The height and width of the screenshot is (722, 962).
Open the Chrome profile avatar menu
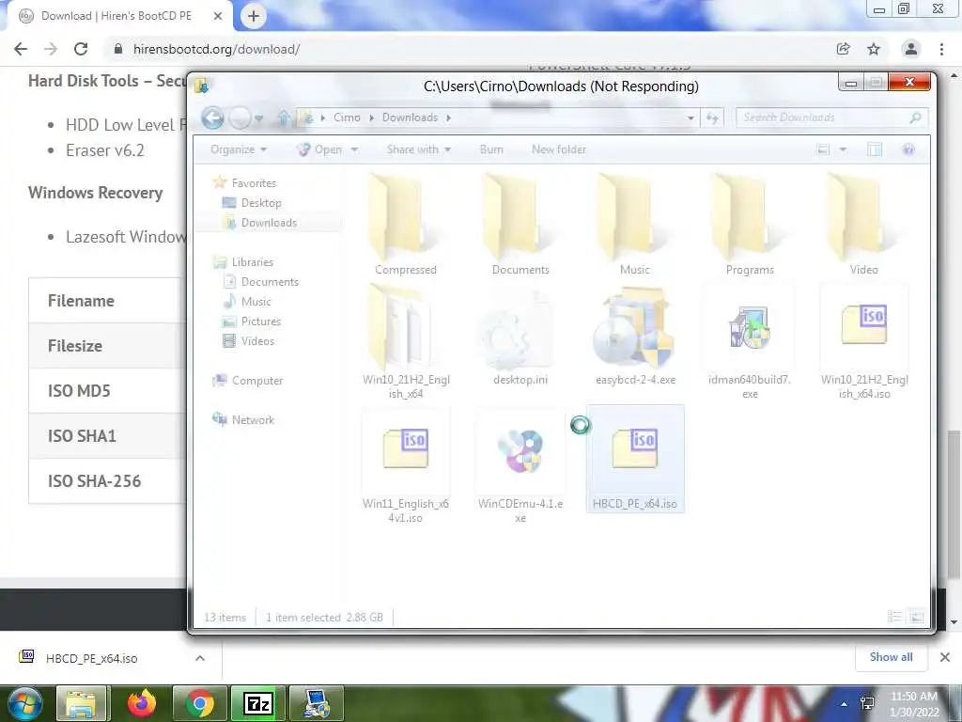(911, 49)
